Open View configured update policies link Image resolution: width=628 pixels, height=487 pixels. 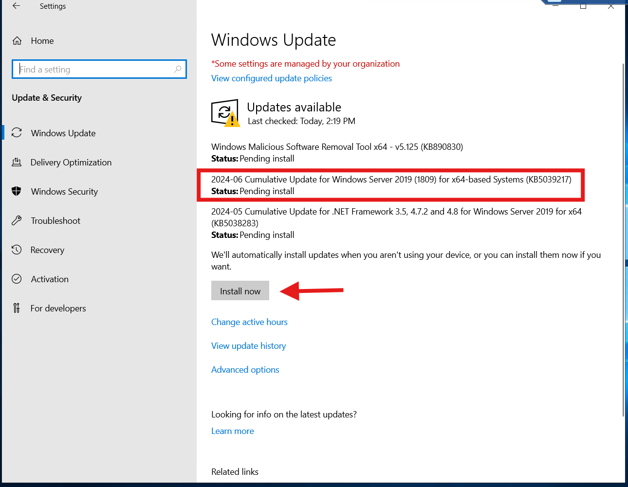[x=272, y=78]
